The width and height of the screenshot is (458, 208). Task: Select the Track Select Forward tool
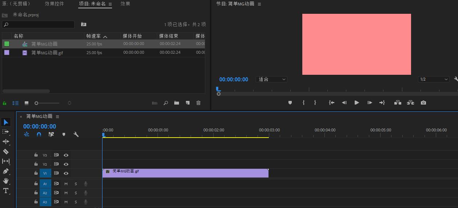click(5, 132)
